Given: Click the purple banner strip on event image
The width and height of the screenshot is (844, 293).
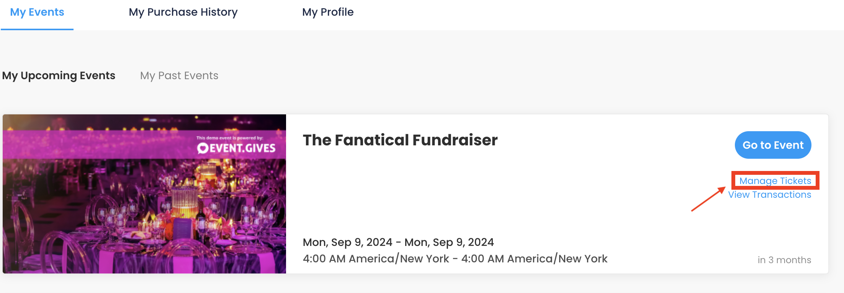Looking at the screenshot, I should [144, 145].
